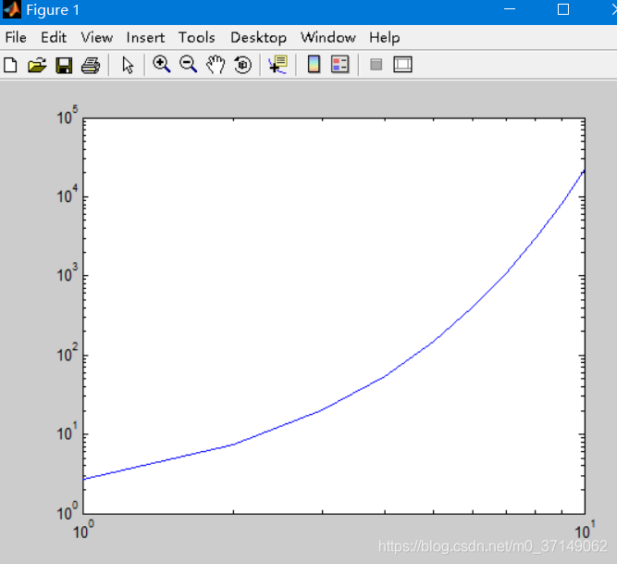Click the Open File folder icon
The width and height of the screenshot is (617, 564).
click(37, 65)
